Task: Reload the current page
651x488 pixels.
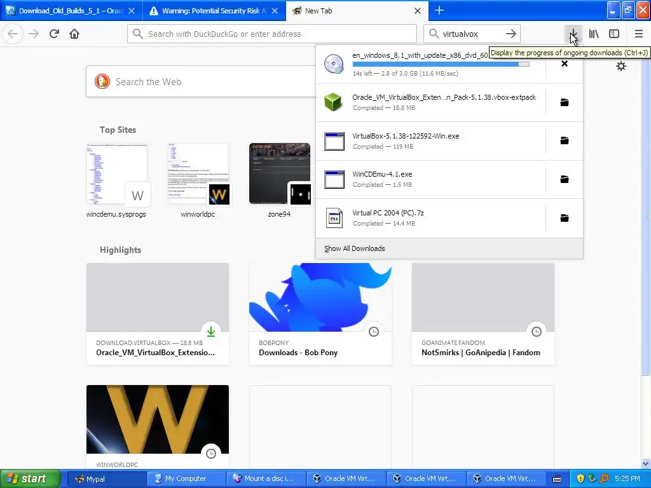Action: [x=54, y=34]
